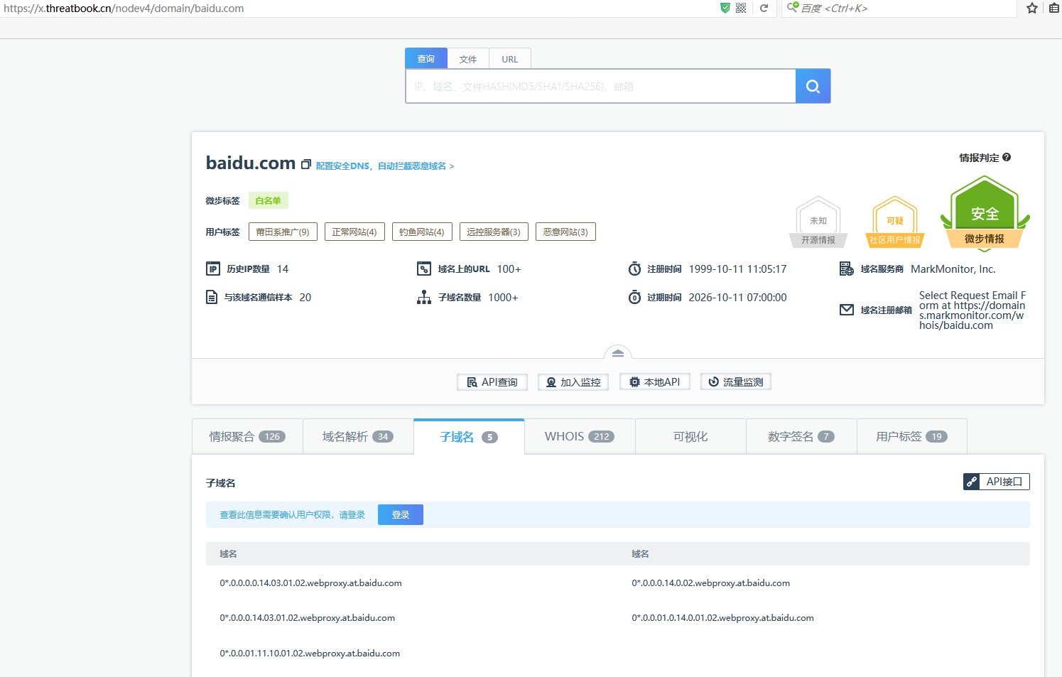Switch to the 文件 search tab
This screenshot has height=677, width=1062.
tap(468, 59)
